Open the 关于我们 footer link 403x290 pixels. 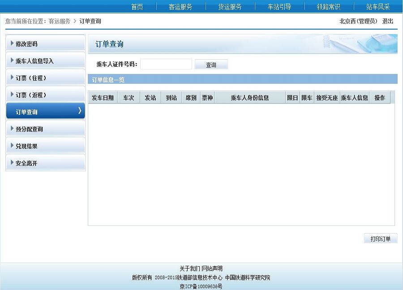(x=190, y=268)
